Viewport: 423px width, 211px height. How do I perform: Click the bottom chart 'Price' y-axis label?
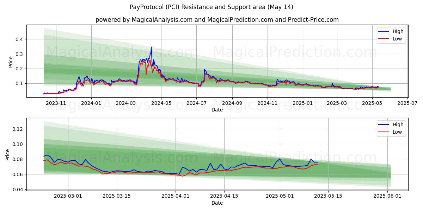8,155
